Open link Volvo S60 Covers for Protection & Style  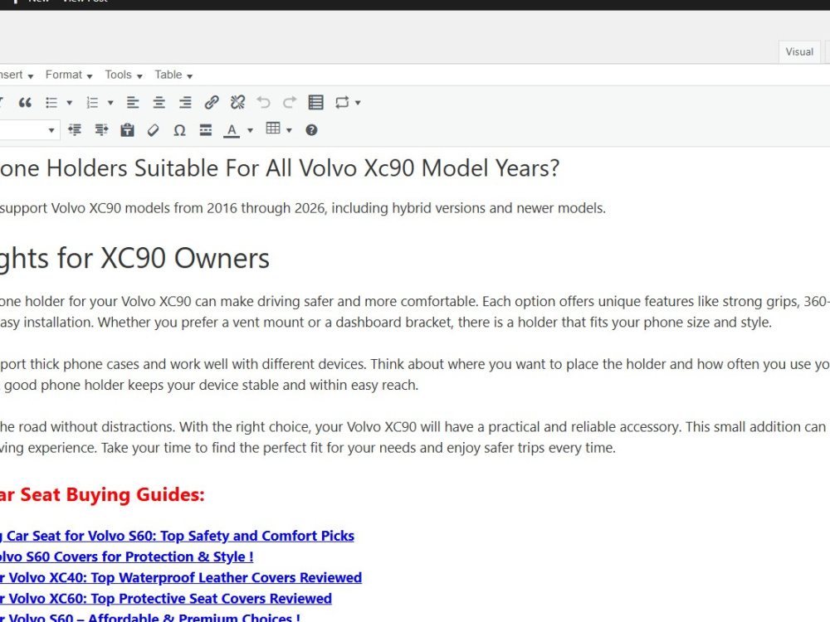coord(126,557)
